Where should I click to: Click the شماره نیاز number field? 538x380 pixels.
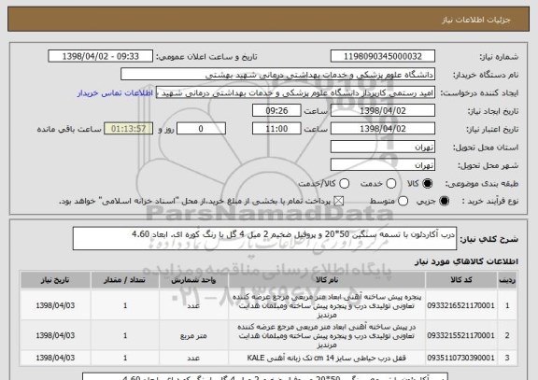pyautogui.click(x=383, y=56)
